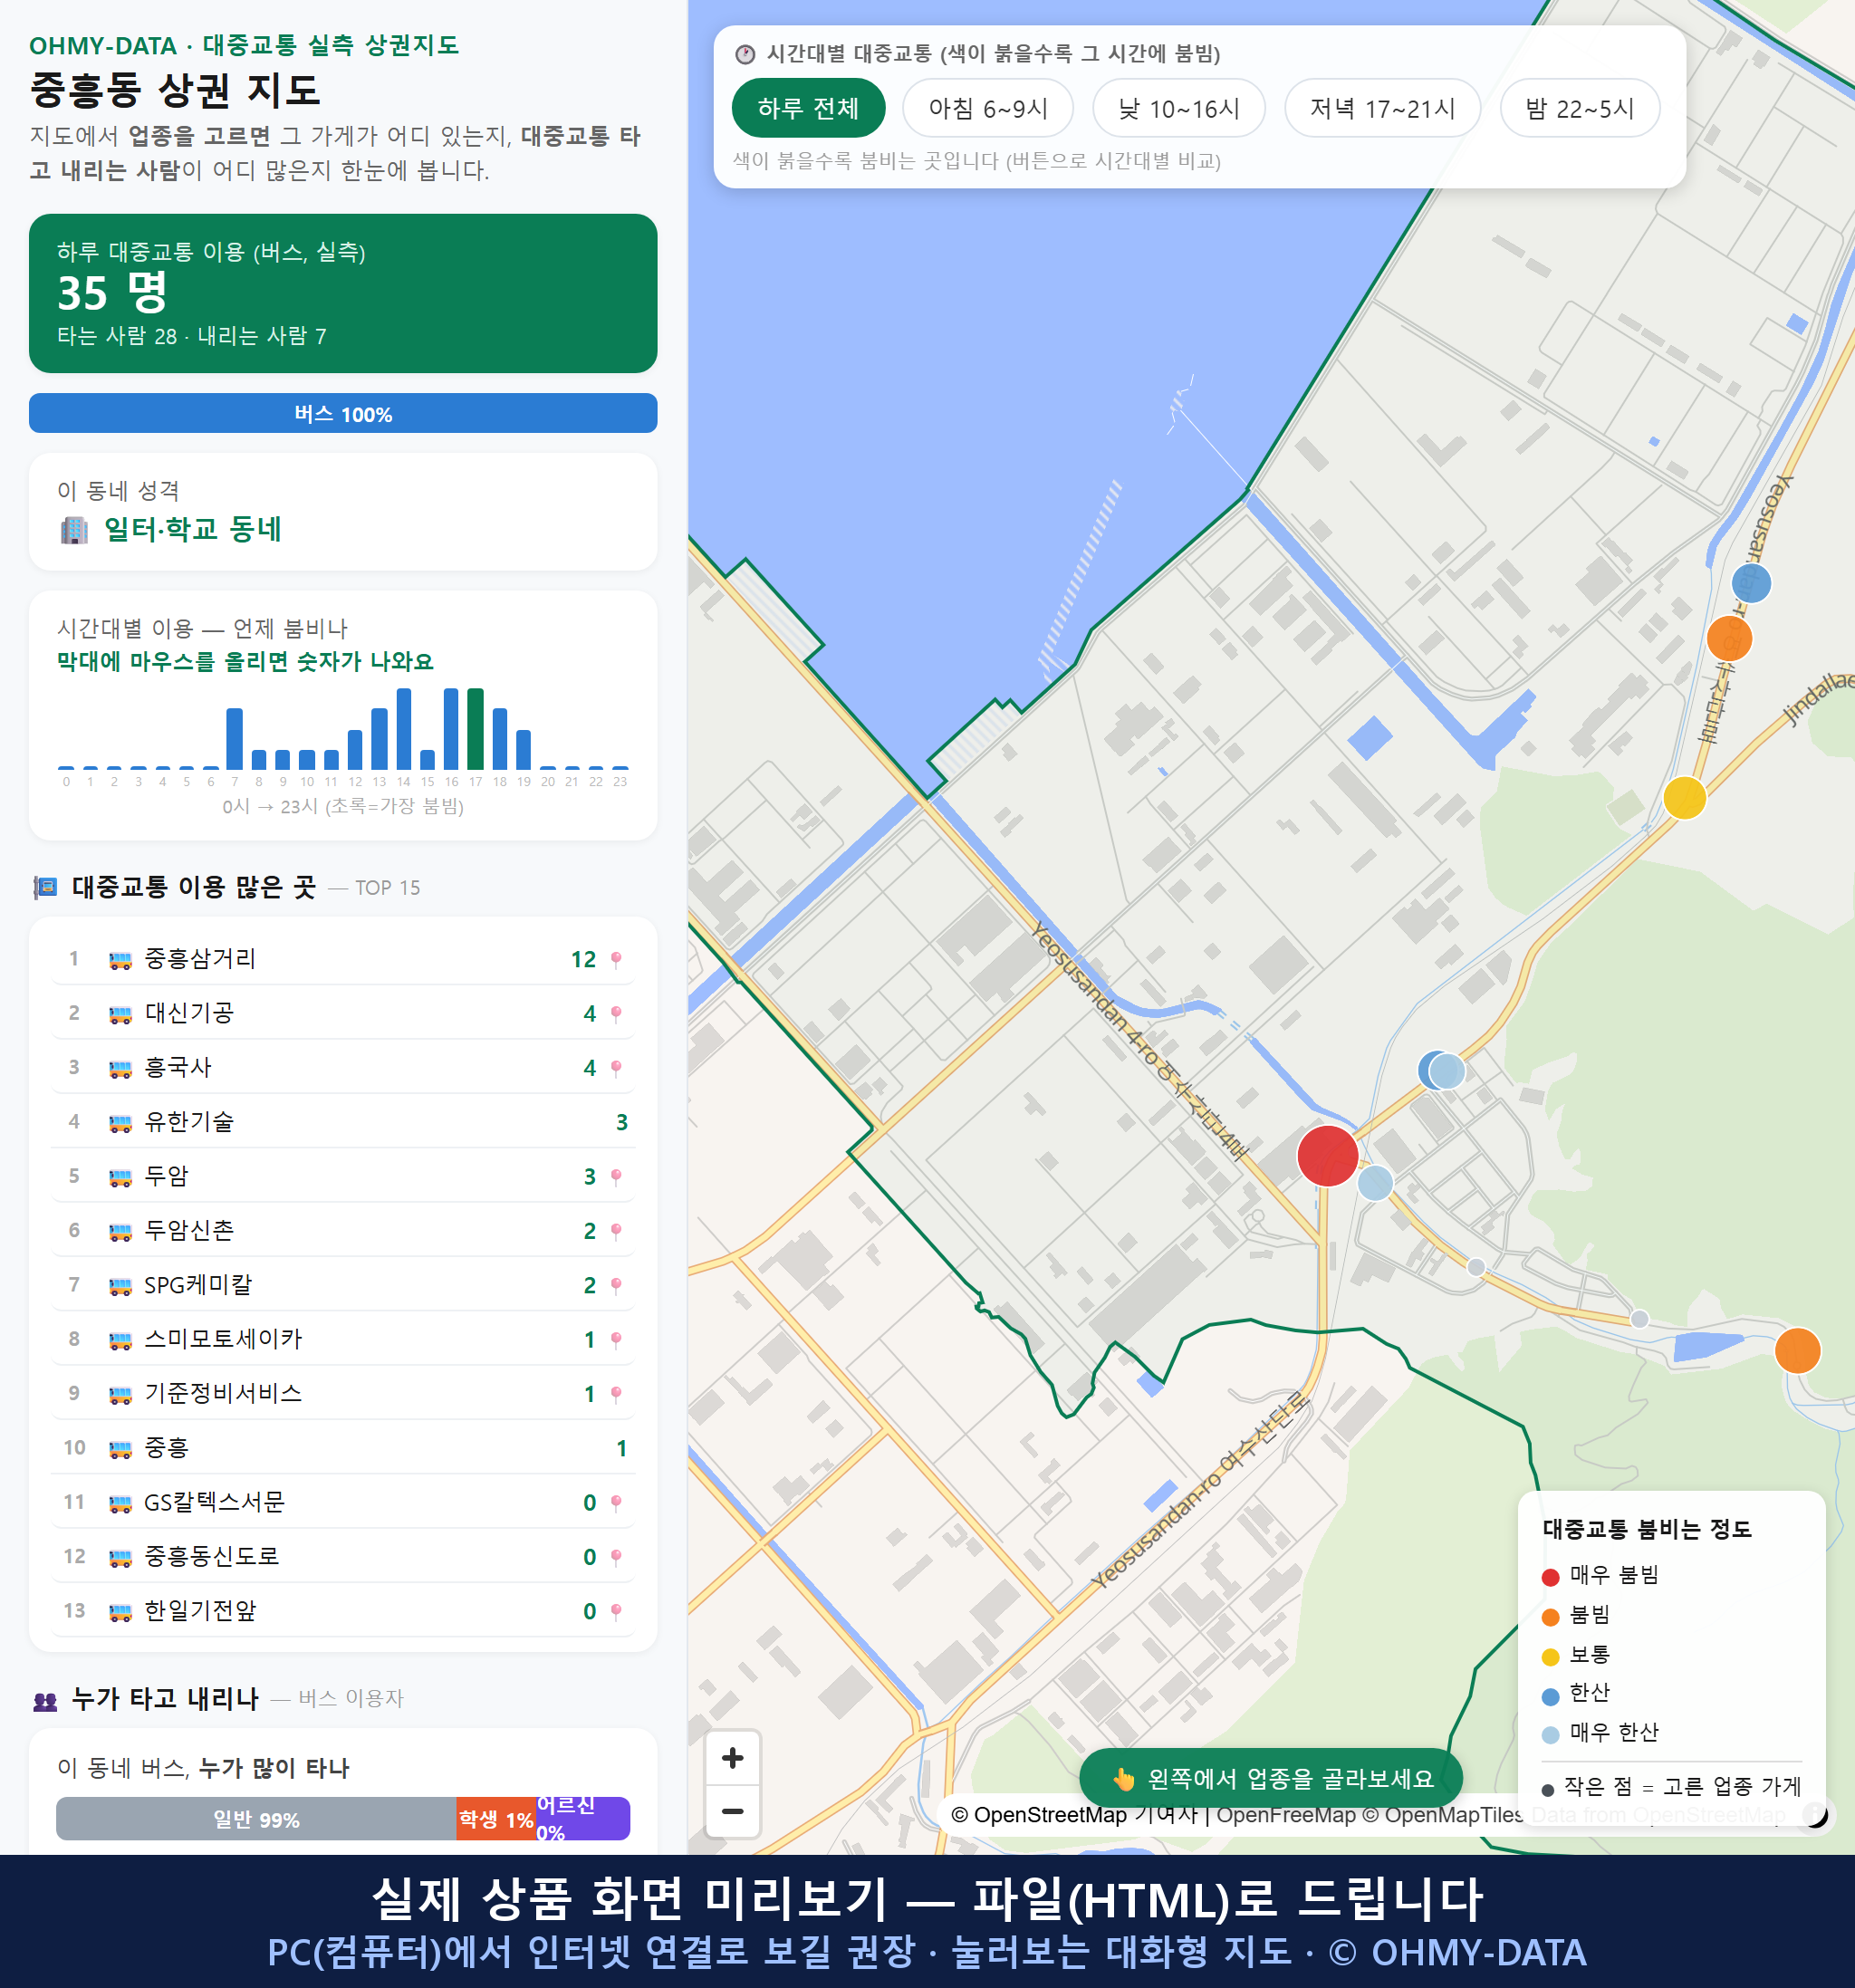This screenshot has width=1855, height=1988.
Task: Click the bus stop icon by 대중교통 이용 많은 곳
Action: [x=45, y=887]
